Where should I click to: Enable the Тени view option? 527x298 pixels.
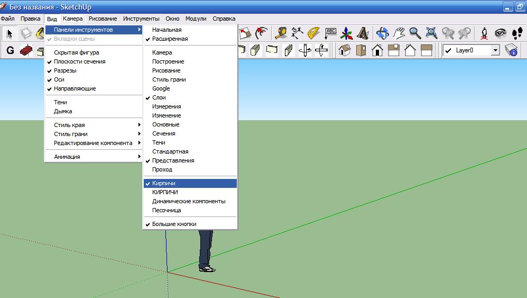60,102
